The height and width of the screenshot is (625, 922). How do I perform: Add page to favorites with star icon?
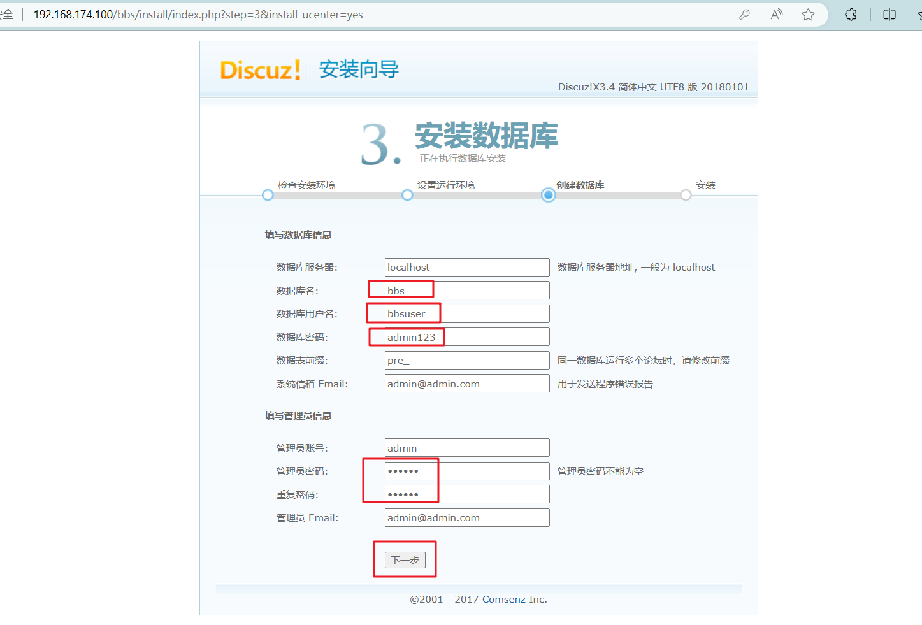[808, 15]
